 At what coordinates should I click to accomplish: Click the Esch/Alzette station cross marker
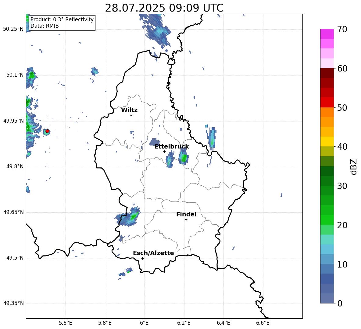tap(142, 258)
